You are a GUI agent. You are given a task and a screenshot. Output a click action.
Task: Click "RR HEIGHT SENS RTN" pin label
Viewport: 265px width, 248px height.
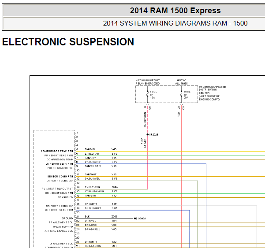pyautogui.click(x=59, y=193)
